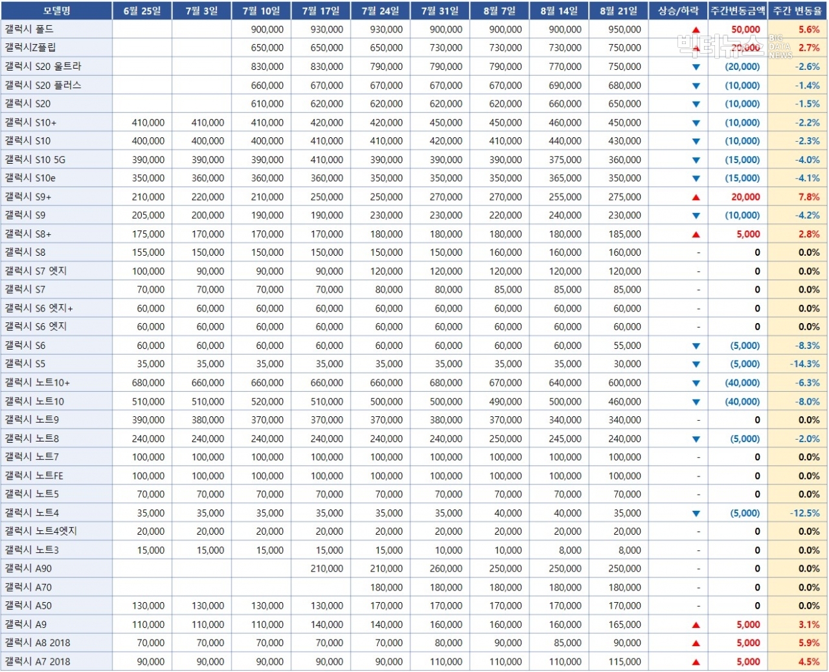Click the blue triangle in 갤럭시 S10e row
This screenshot has width=829, height=672.
click(x=696, y=179)
